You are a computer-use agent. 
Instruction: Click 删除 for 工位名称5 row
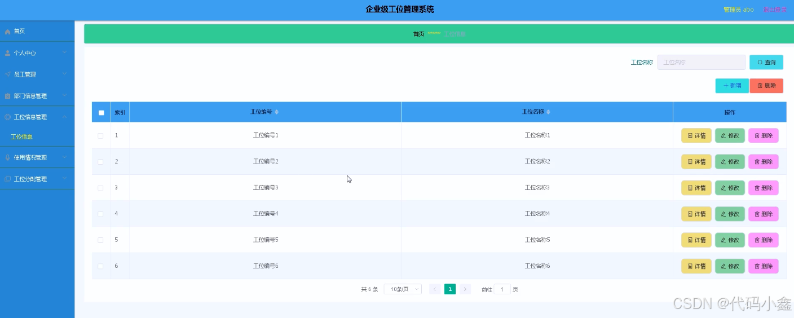(x=764, y=240)
